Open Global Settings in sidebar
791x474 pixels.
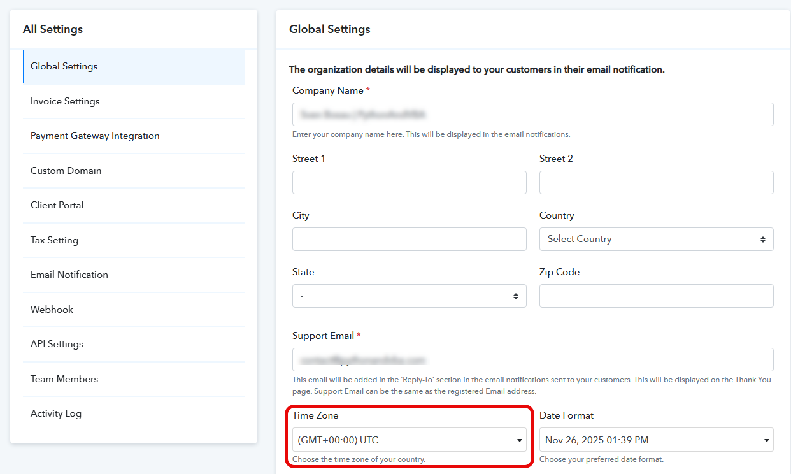(x=64, y=66)
